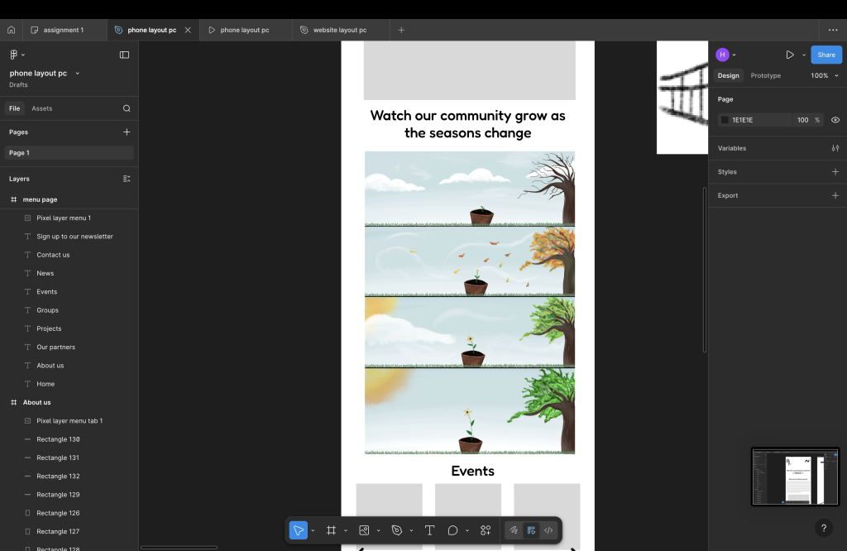Open the website layout pc tab

pyautogui.click(x=339, y=30)
